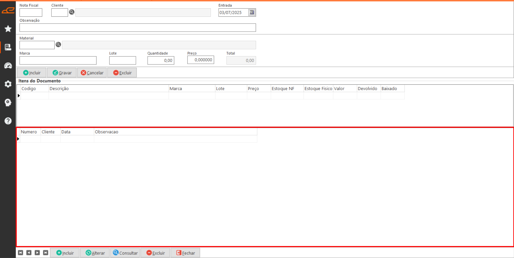The height and width of the screenshot is (258, 514).
Task: Open settings gear in sidebar
Action: pos(8,84)
